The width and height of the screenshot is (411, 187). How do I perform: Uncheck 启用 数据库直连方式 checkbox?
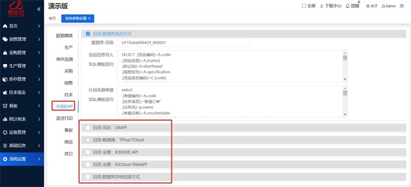(x=88, y=33)
